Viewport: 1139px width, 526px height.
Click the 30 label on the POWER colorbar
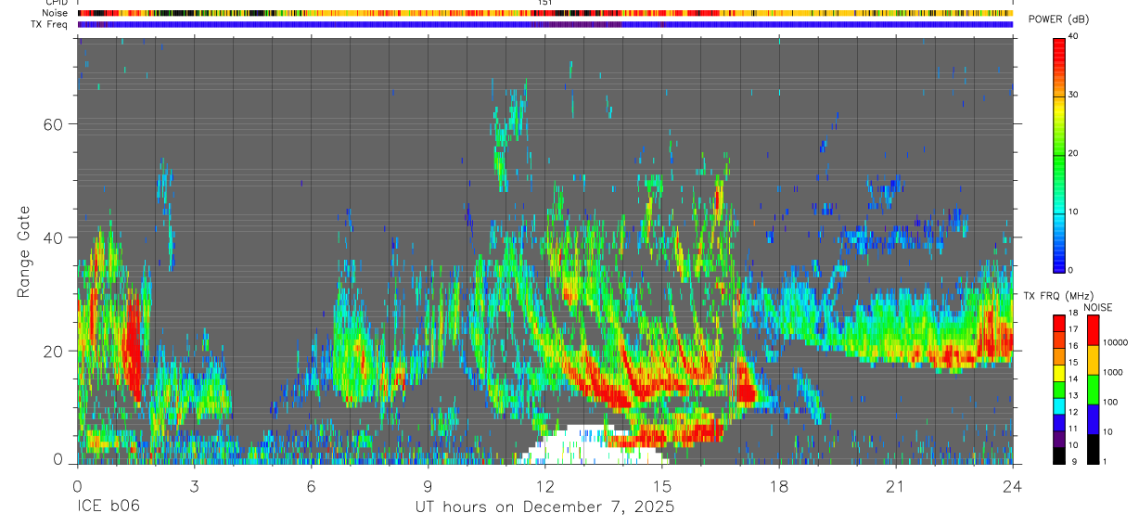1075,95
